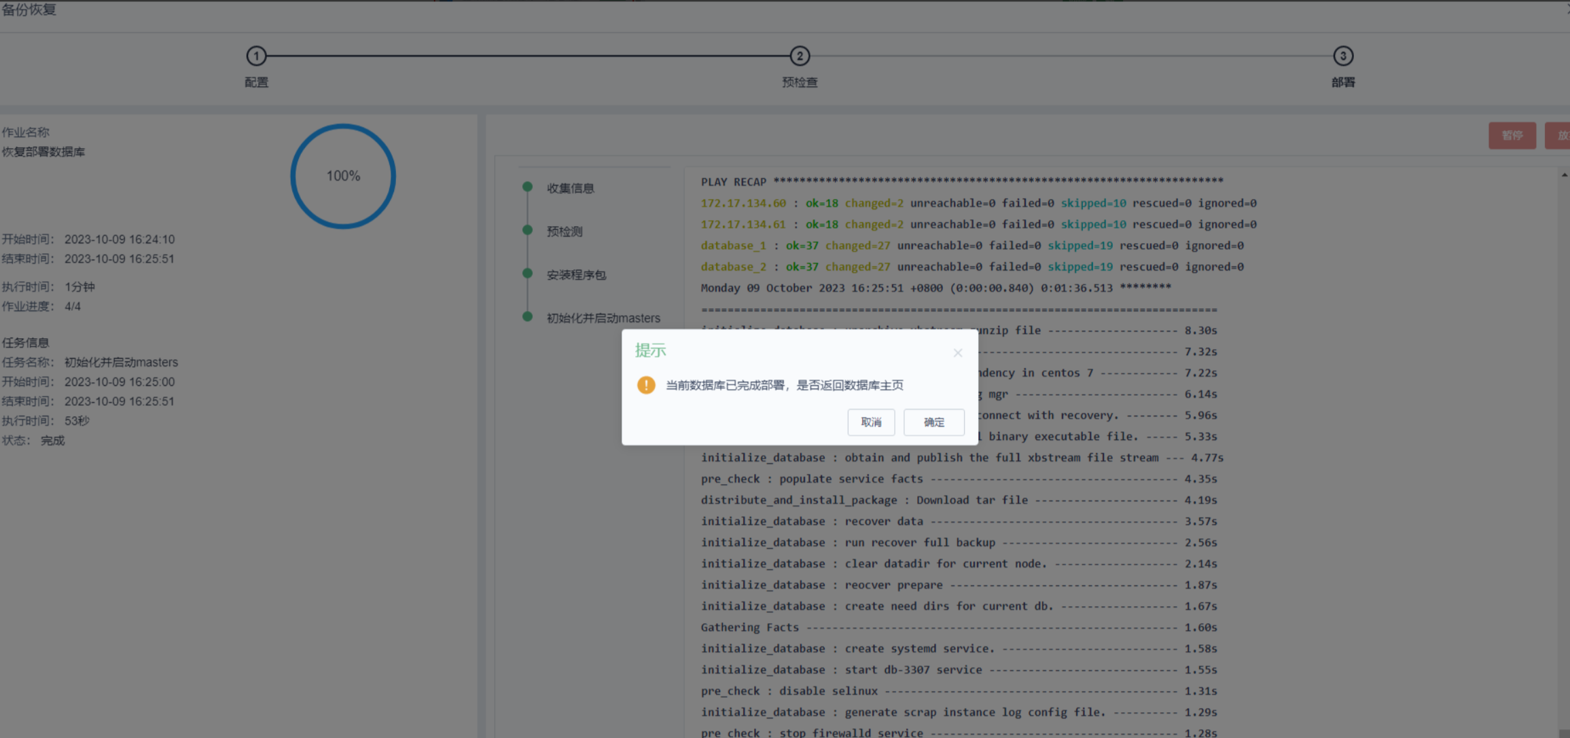Image resolution: width=1570 pixels, height=738 pixels.
Task: Click the orange warning icon in dialog
Action: pyautogui.click(x=646, y=385)
